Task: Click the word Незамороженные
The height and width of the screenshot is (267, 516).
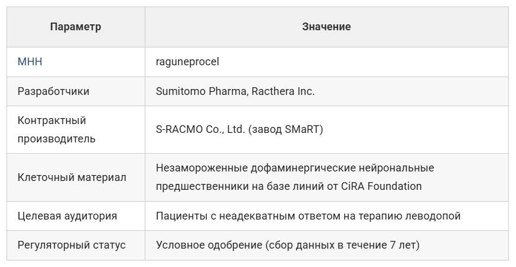Action: point(195,168)
